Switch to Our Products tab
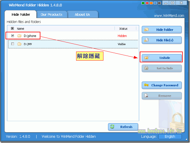Image resolution: width=190 pixels, height=143 pixels. [x=52, y=15]
